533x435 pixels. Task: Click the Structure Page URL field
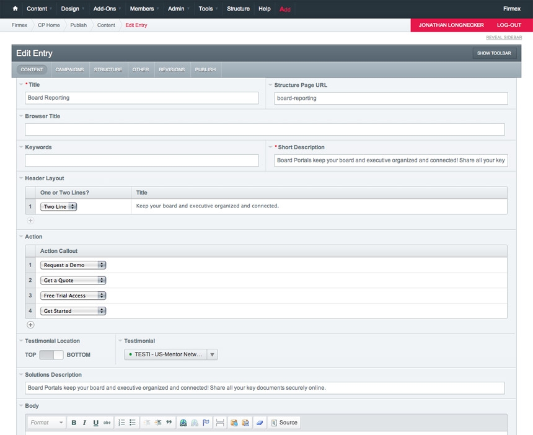(391, 98)
